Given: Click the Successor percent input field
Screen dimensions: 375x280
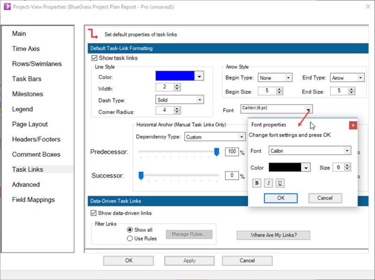Looking at the screenshot, I should tap(232, 176).
